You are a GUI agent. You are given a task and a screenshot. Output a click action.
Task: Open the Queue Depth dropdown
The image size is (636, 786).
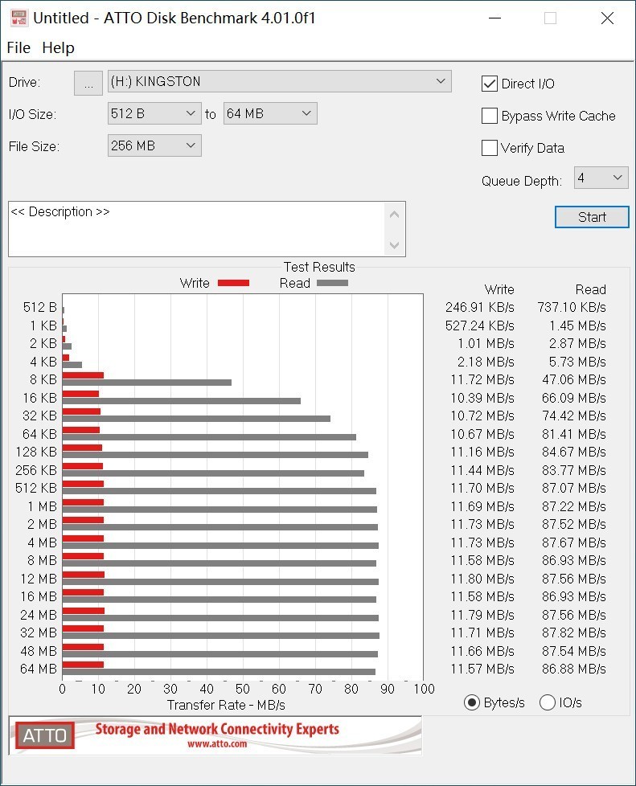[601, 178]
